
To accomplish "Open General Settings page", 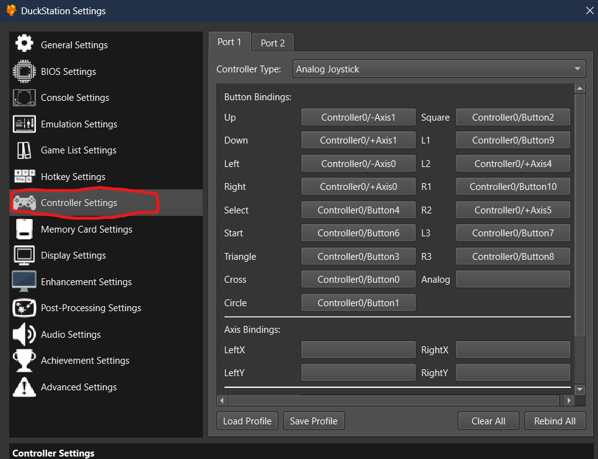I will (106, 45).
